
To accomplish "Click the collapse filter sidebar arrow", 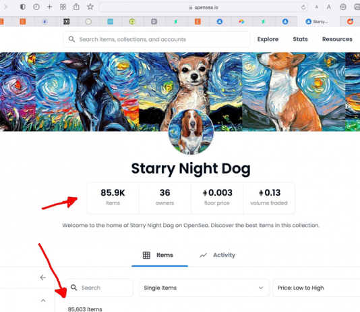I will pyautogui.click(x=43, y=278).
